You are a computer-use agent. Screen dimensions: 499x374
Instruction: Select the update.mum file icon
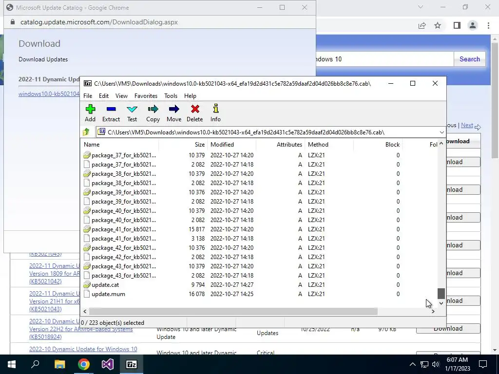87,294
